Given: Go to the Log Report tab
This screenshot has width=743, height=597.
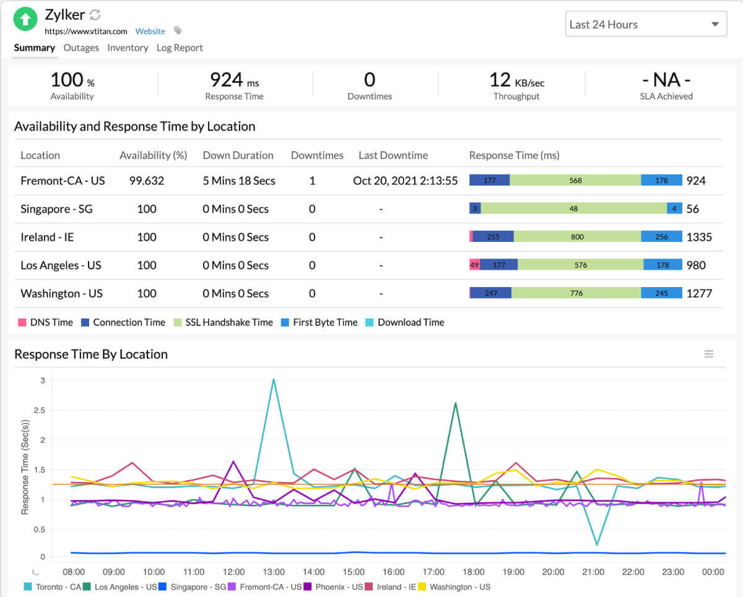Looking at the screenshot, I should point(180,48).
